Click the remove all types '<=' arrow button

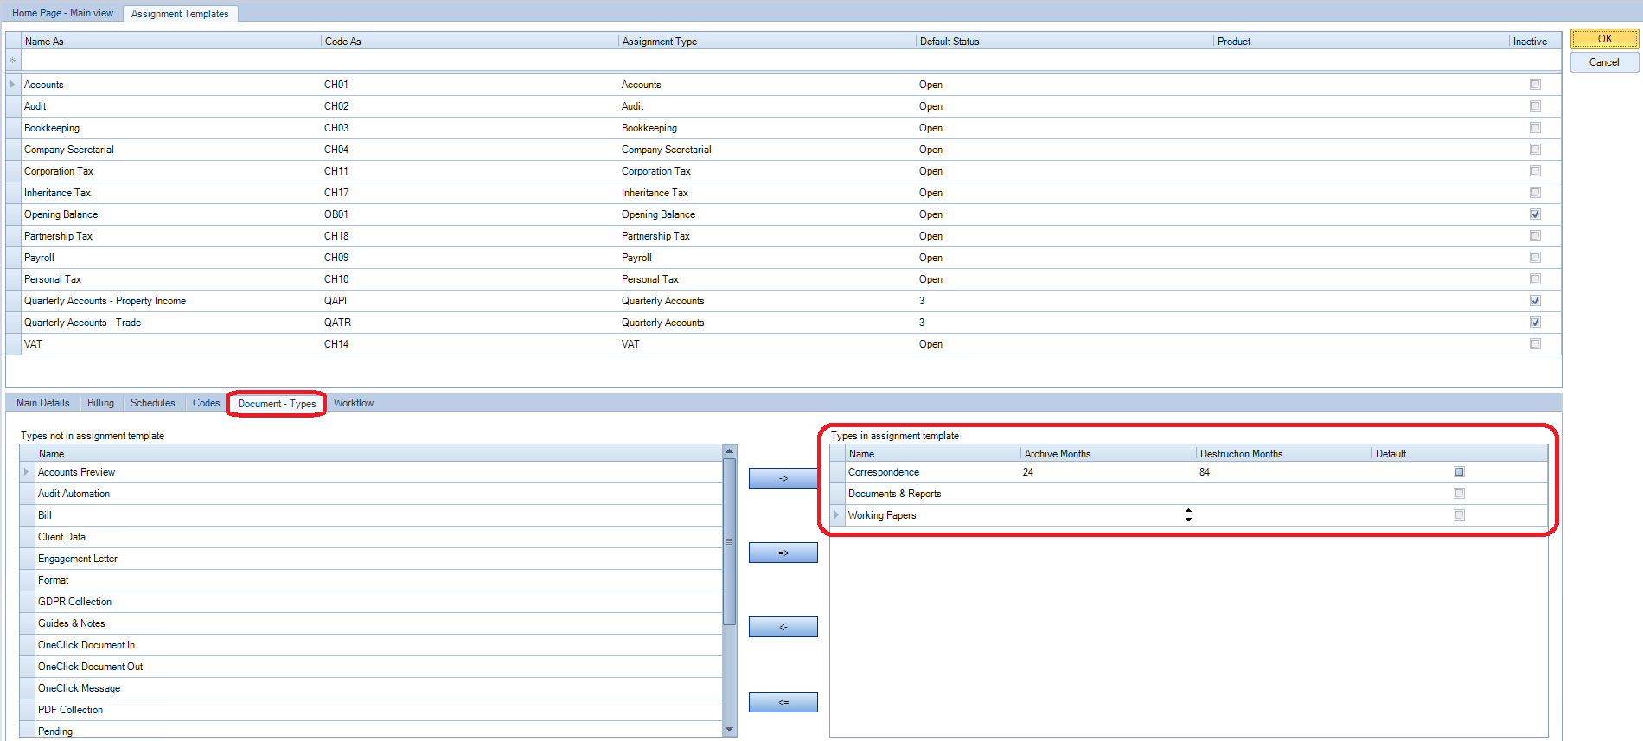click(783, 702)
